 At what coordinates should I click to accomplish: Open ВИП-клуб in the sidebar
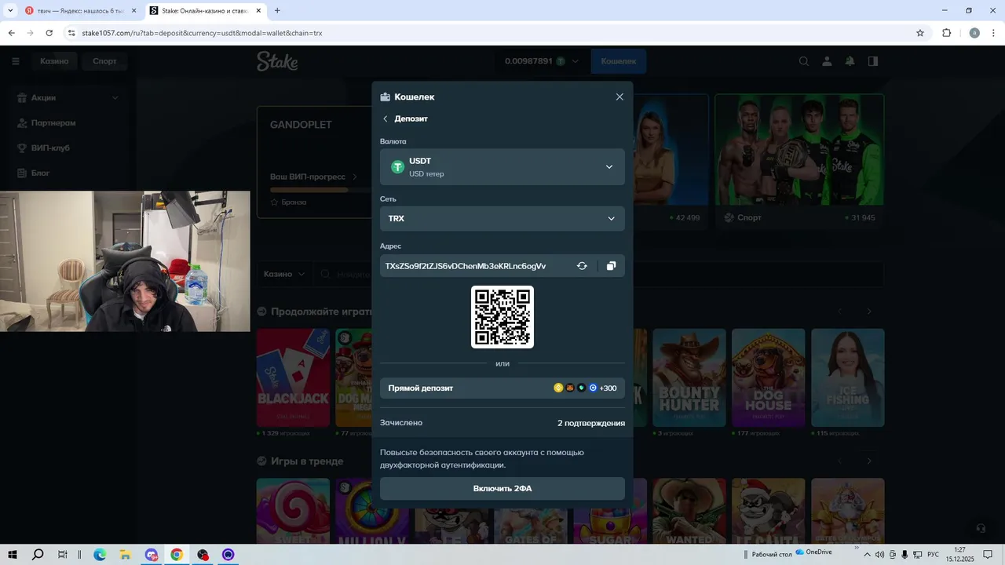point(50,148)
